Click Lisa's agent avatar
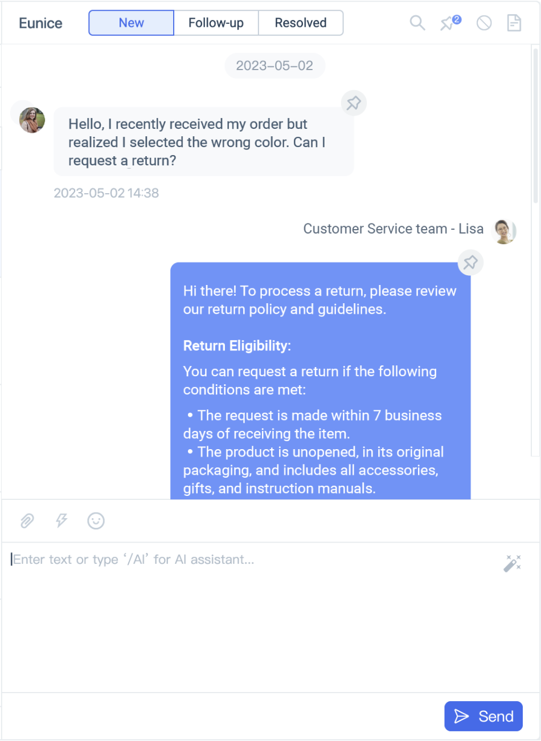Screen dimensions: 541x741 pos(504,231)
